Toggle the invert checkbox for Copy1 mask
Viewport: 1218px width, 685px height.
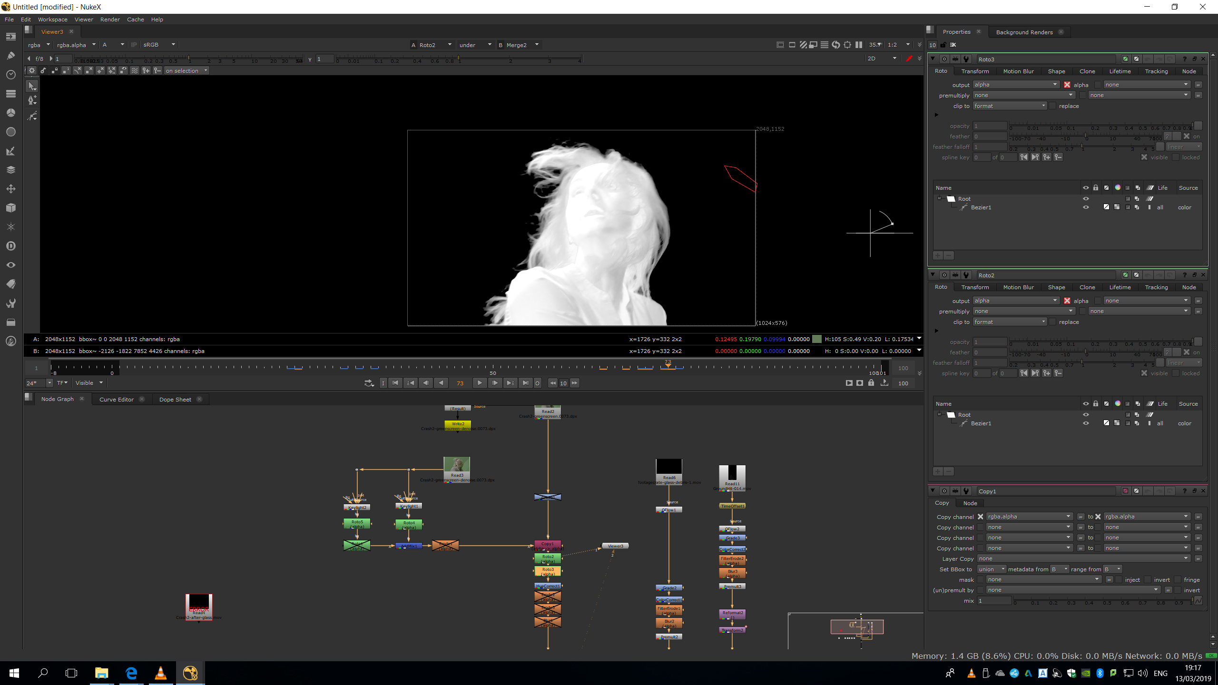[x=1148, y=579]
